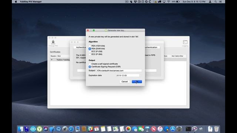The image size is (237, 133).
Task: Open Finder from the dock
Action: tap(20, 129)
